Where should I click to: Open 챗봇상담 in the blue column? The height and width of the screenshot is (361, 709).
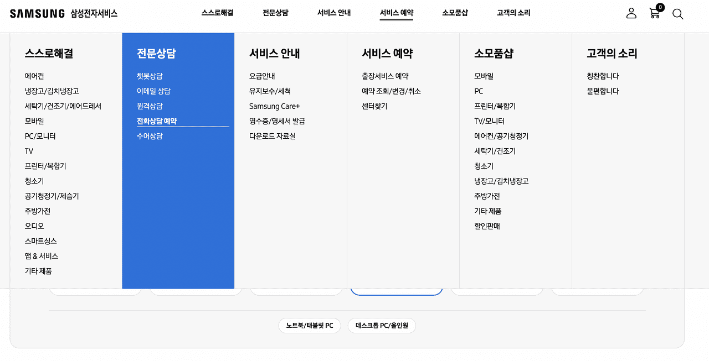pyautogui.click(x=150, y=76)
